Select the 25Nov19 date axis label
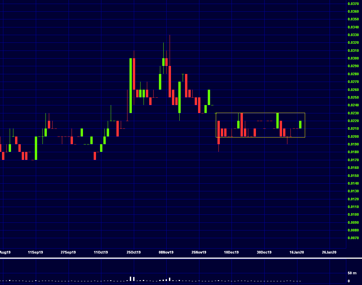Screen dimensions: 362x285 [199, 253]
